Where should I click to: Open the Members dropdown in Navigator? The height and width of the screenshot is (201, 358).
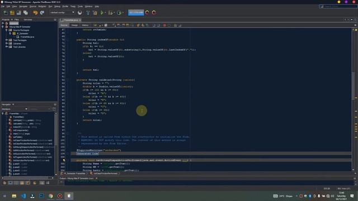pyautogui.click(x=15, y=109)
